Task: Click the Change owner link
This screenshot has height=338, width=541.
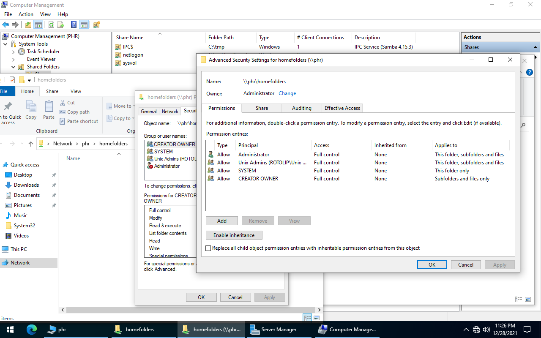Action: tap(287, 93)
